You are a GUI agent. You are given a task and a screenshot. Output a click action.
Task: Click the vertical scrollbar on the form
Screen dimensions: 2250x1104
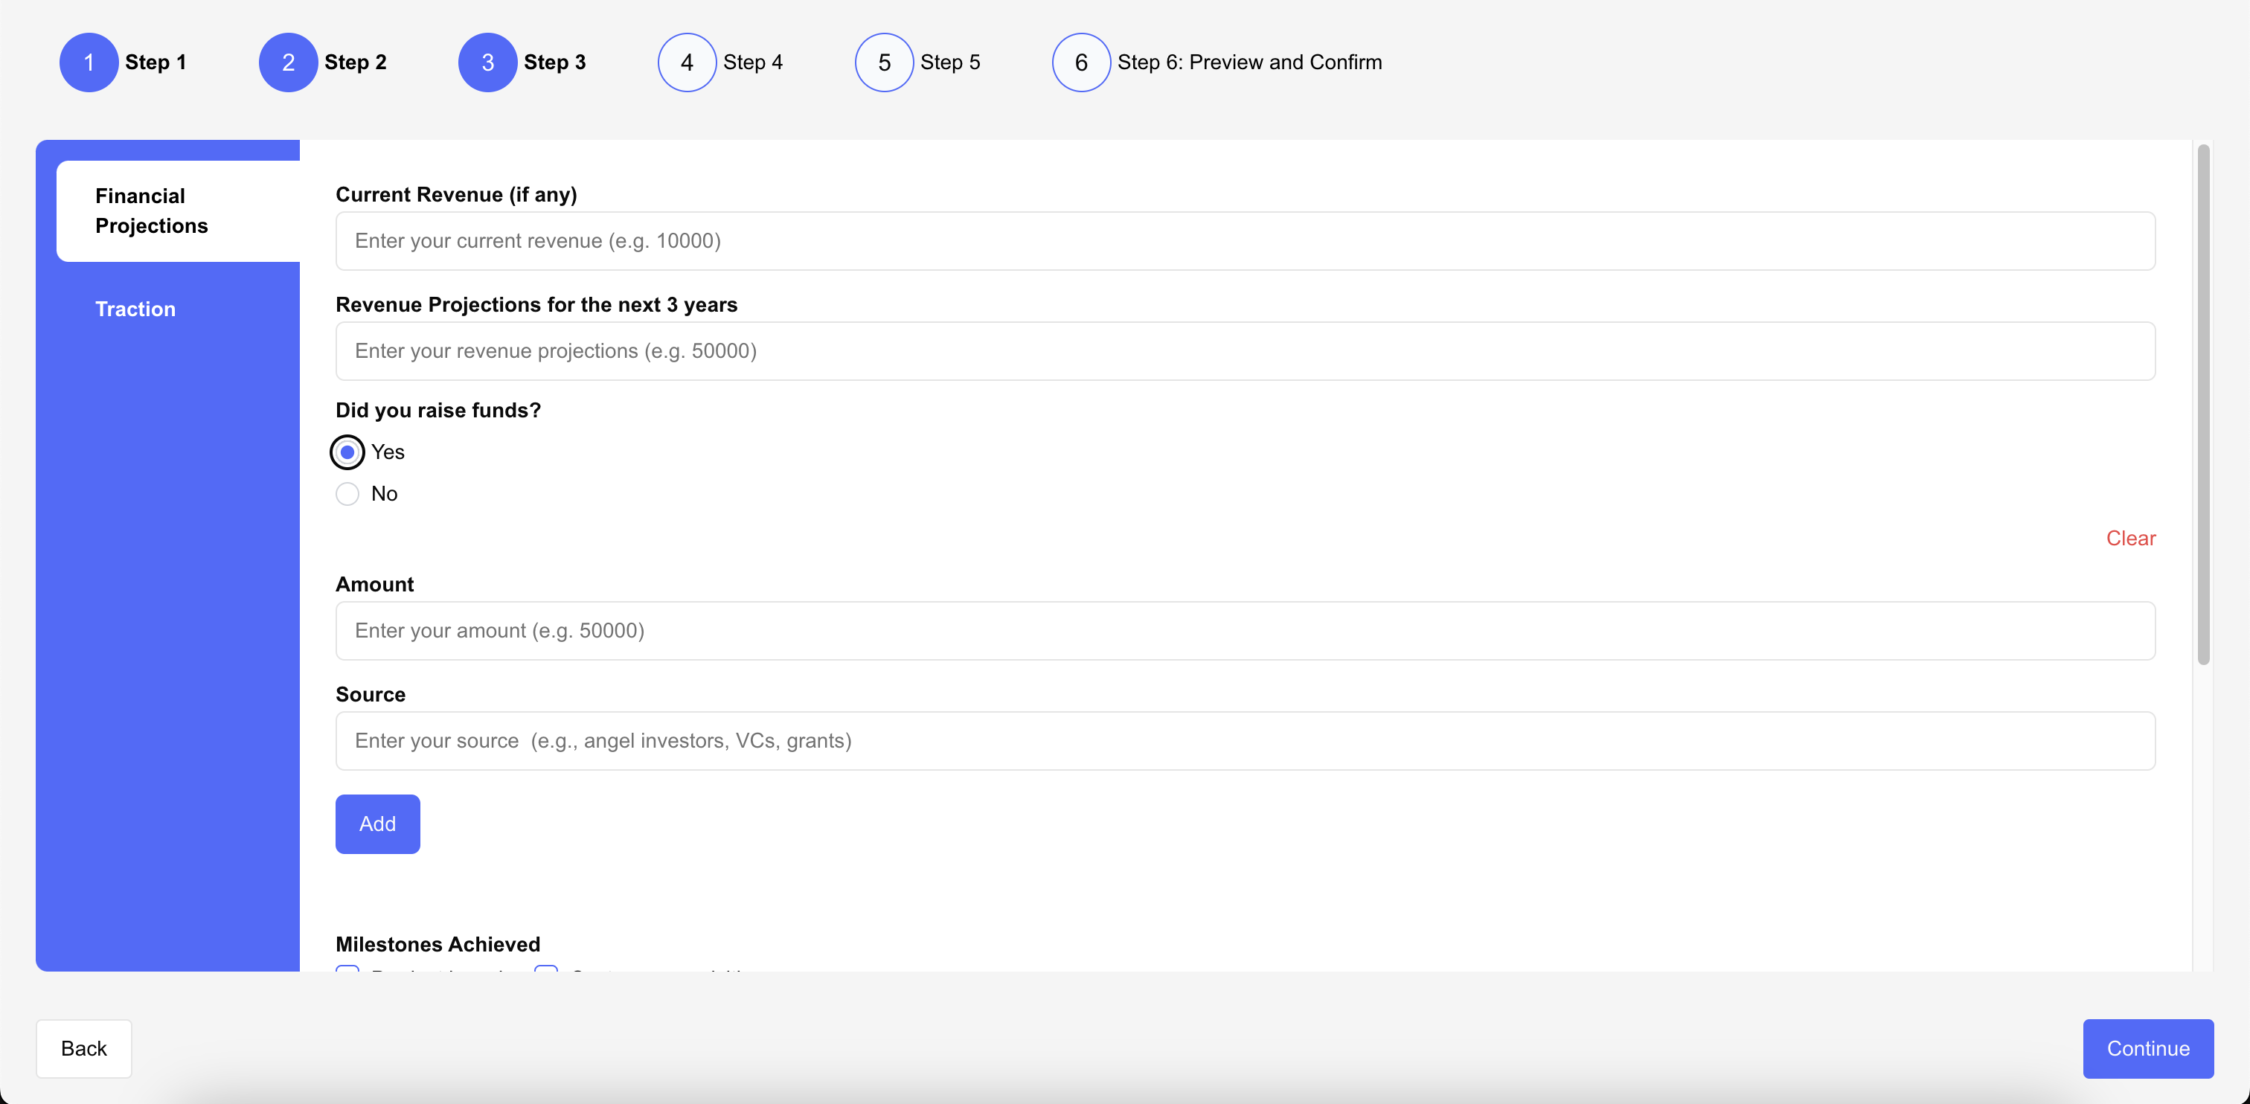(2203, 402)
